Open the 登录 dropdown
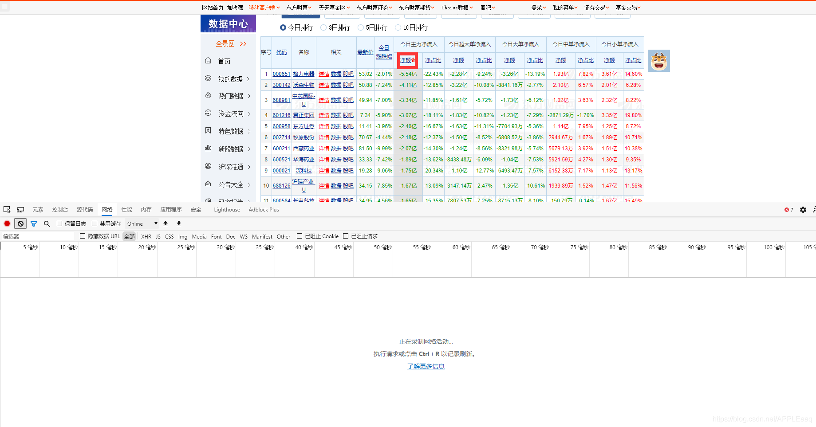 [x=539, y=8]
